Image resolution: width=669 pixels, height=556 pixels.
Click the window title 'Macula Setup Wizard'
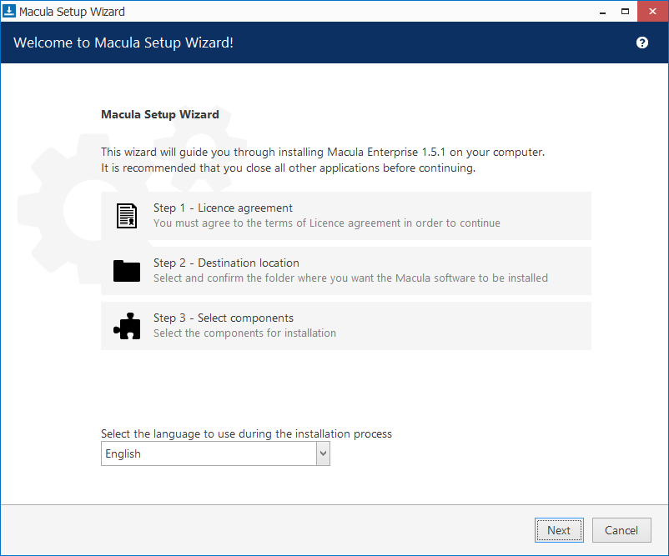click(x=72, y=12)
